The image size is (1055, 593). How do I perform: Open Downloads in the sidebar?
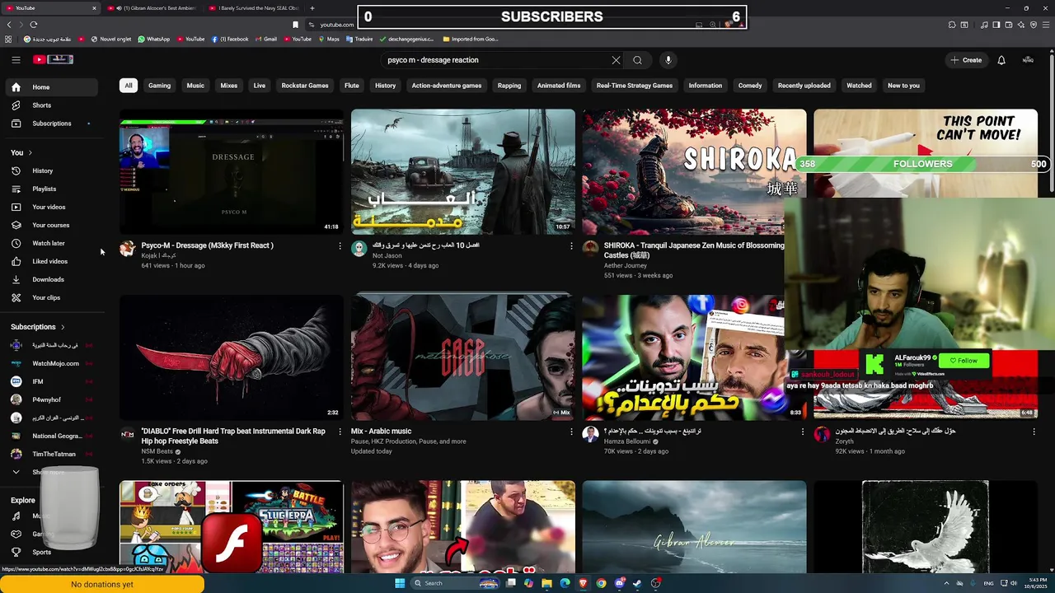[49, 279]
